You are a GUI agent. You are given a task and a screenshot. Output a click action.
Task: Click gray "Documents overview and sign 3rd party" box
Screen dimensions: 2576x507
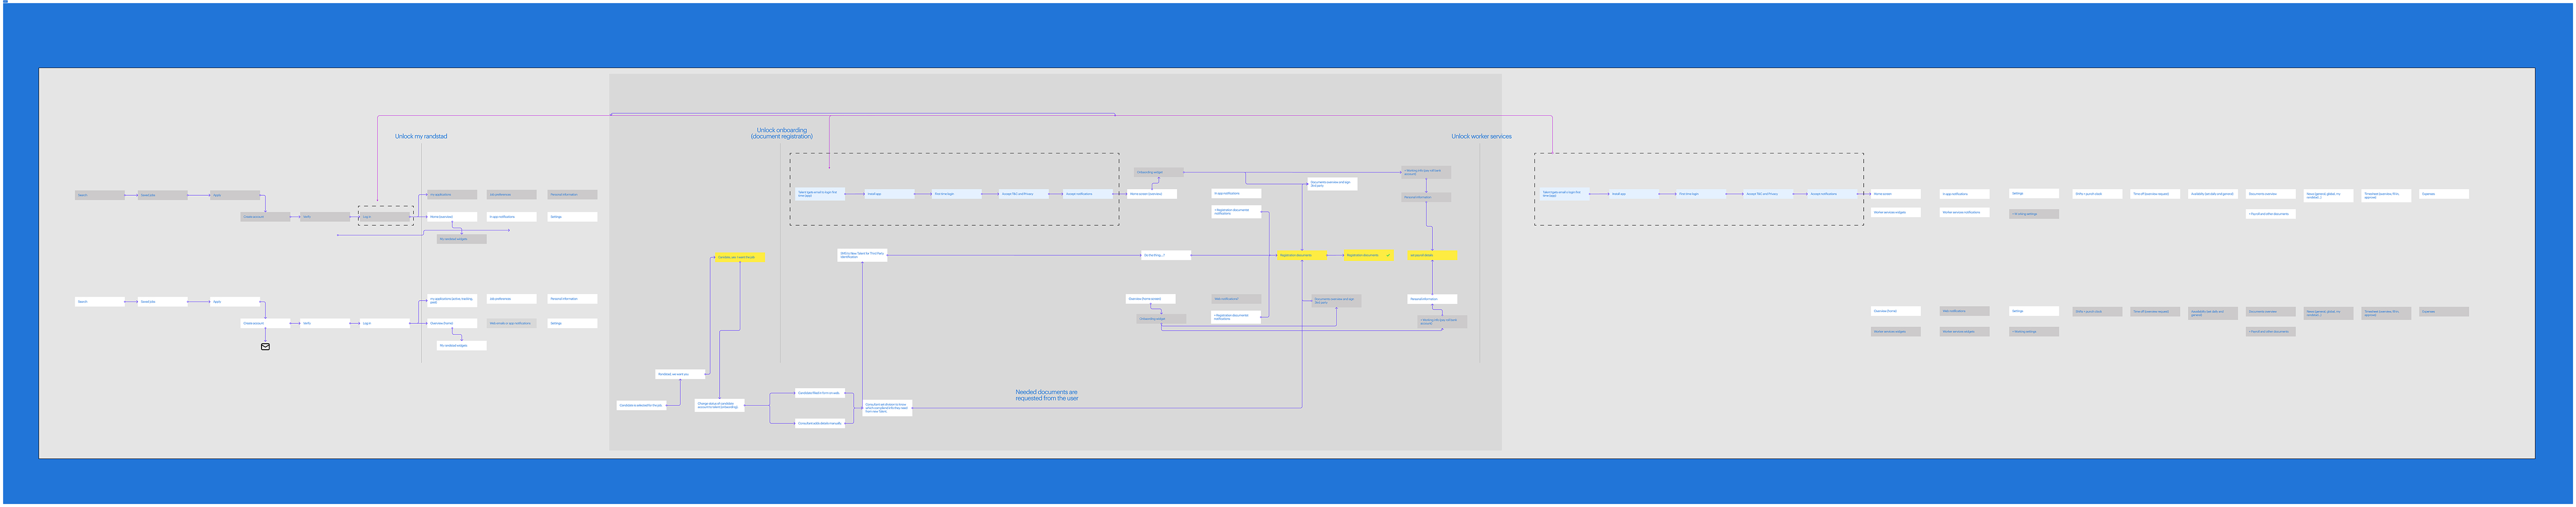point(1336,300)
